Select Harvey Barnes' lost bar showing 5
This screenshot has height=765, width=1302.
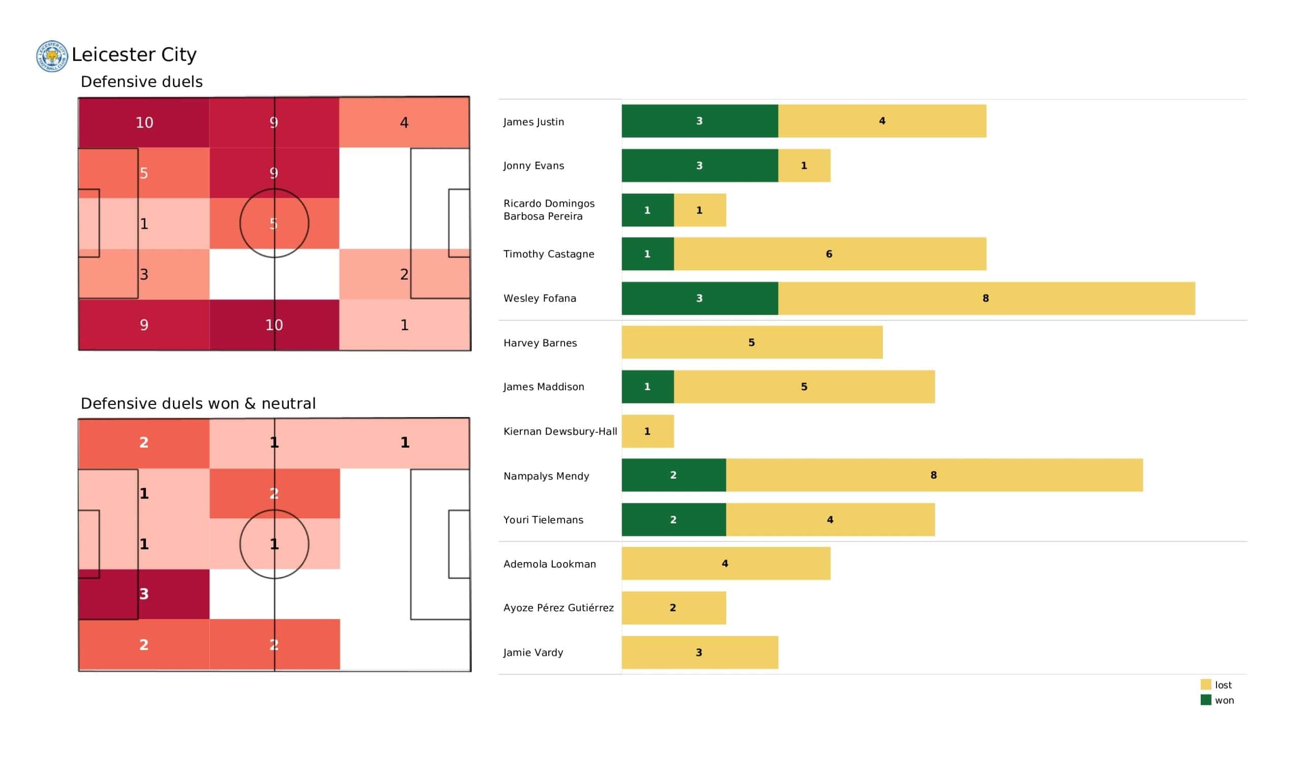pos(752,342)
